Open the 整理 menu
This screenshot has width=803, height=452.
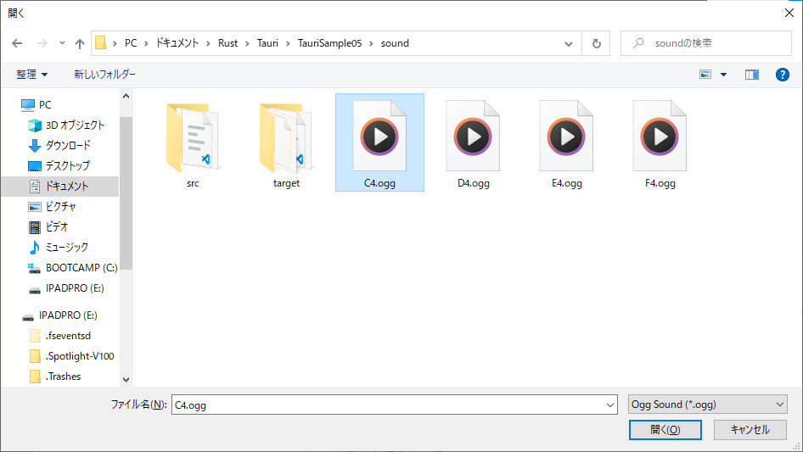pyautogui.click(x=31, y=75)
